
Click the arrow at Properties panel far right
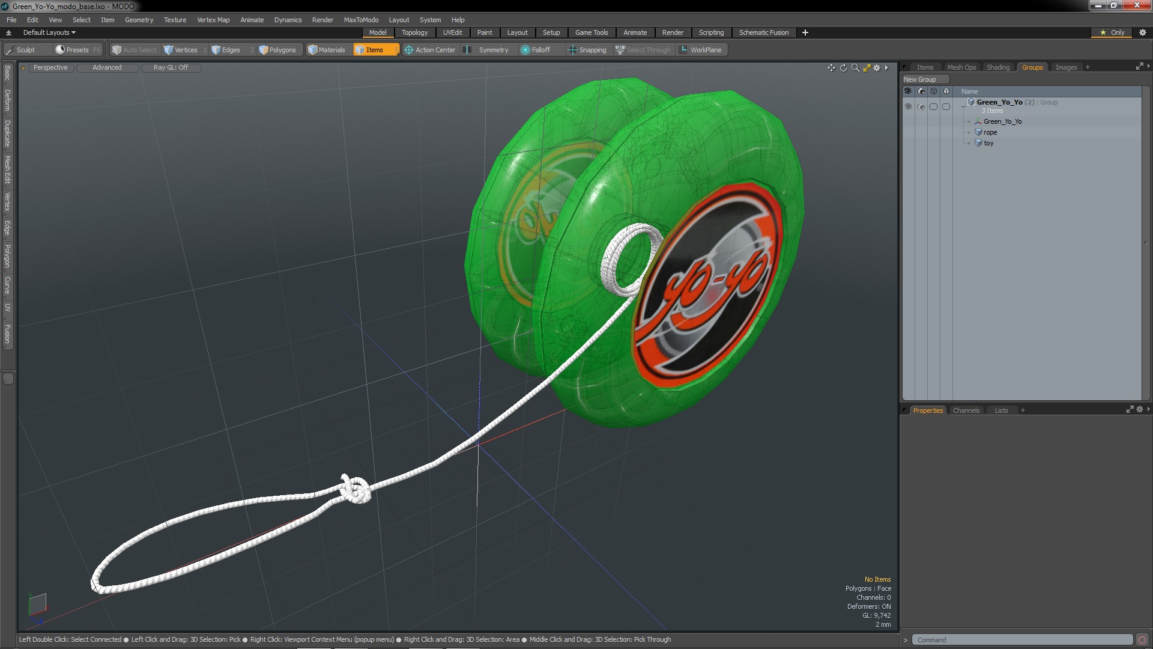(1148, 409)
